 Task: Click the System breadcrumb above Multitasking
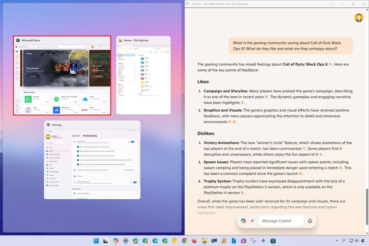coord(76,136)
